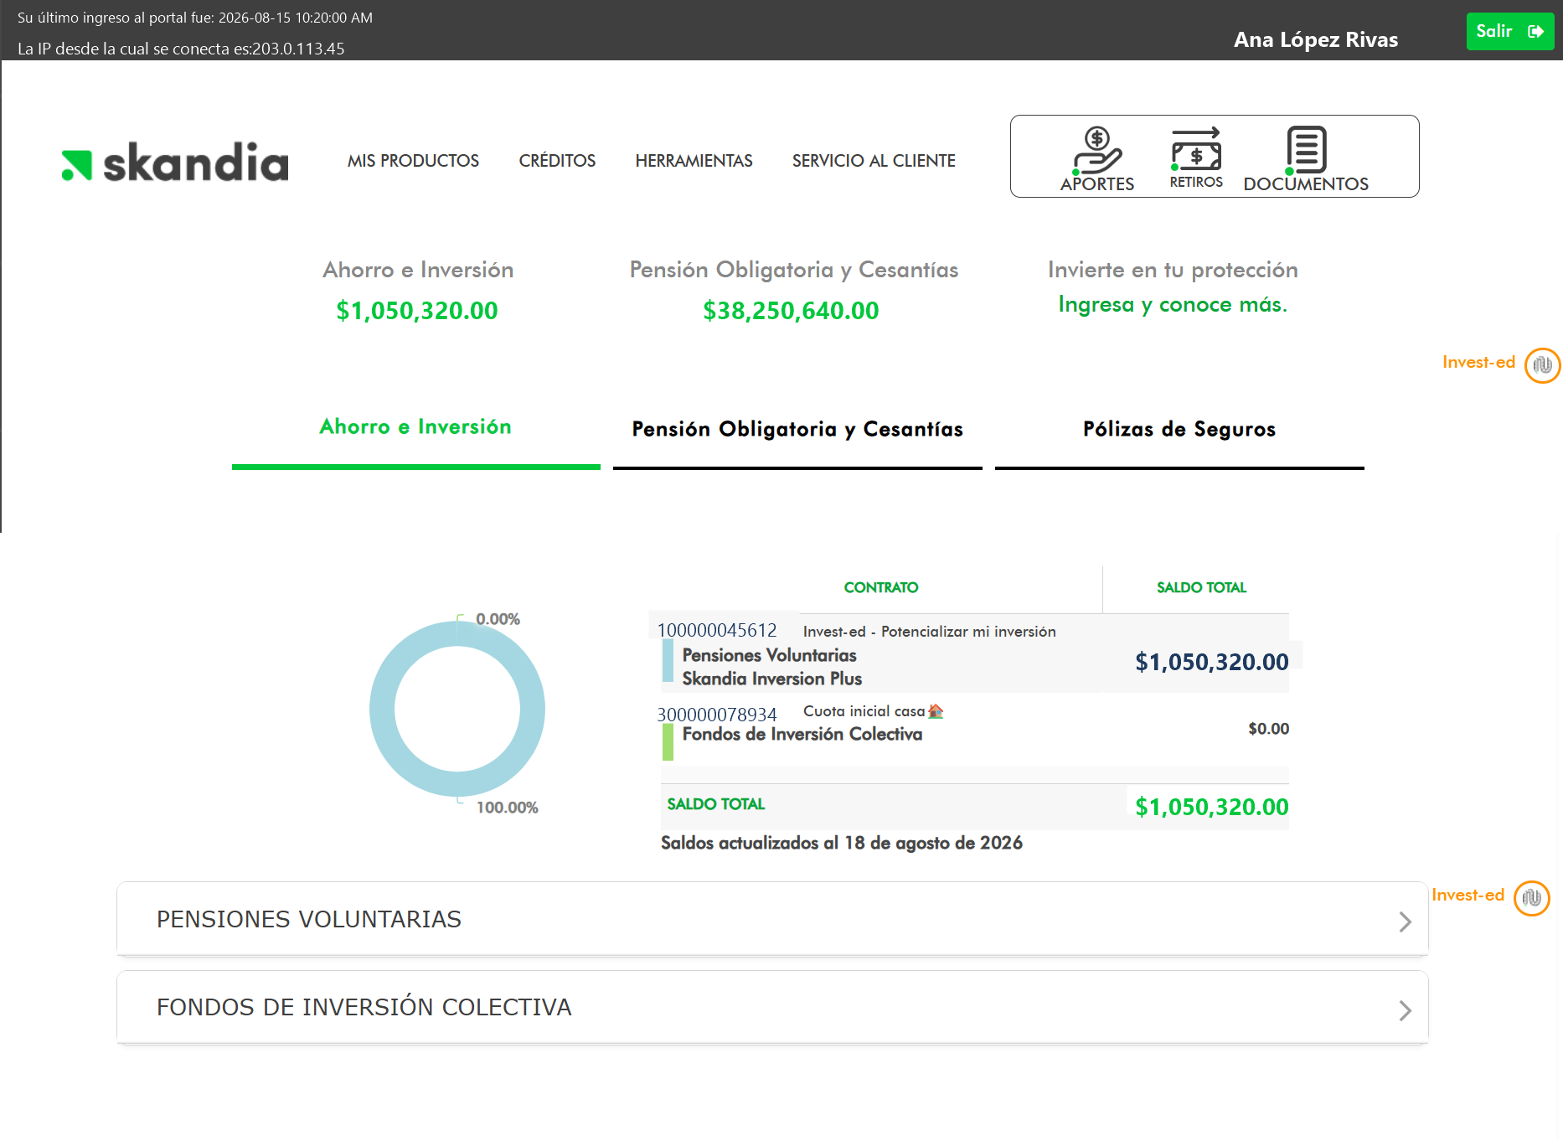
Task: Click the SALDO TOTAL column header
Action: coord(1201,587)
